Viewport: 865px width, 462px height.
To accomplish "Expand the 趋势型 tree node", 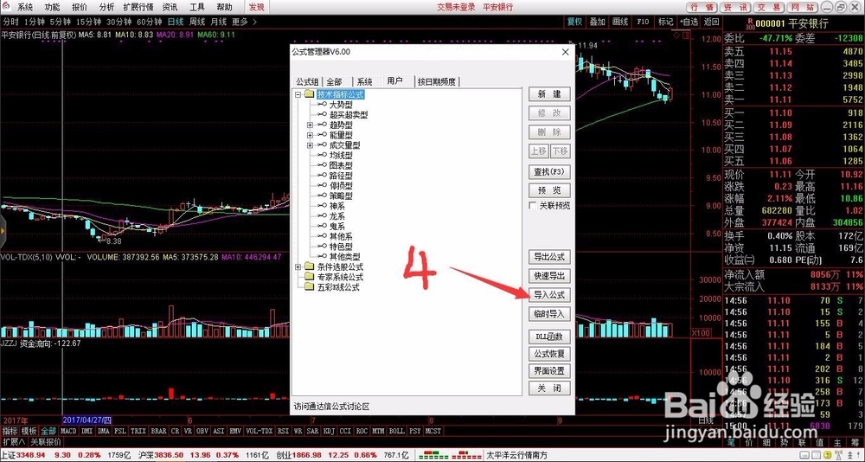I will point(310,125).
